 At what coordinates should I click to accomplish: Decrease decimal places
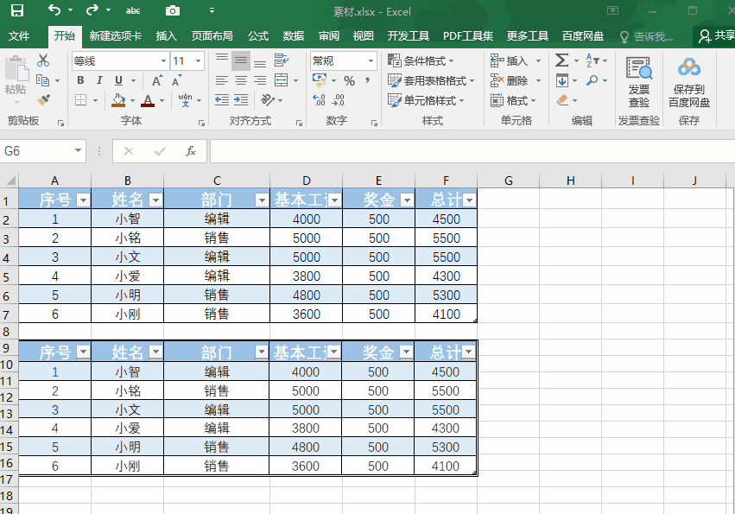pyautogui.click(x=339, y=100)
